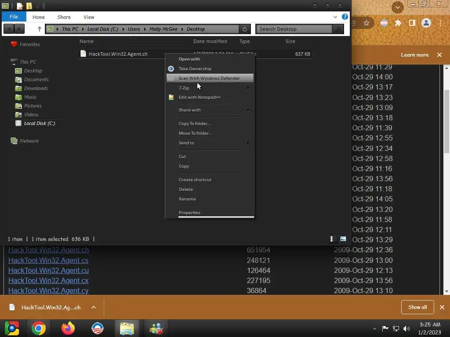Open Documents folder in sidebar
The width and height of the screenshot is (450, 337).
(x=36, y=79)
